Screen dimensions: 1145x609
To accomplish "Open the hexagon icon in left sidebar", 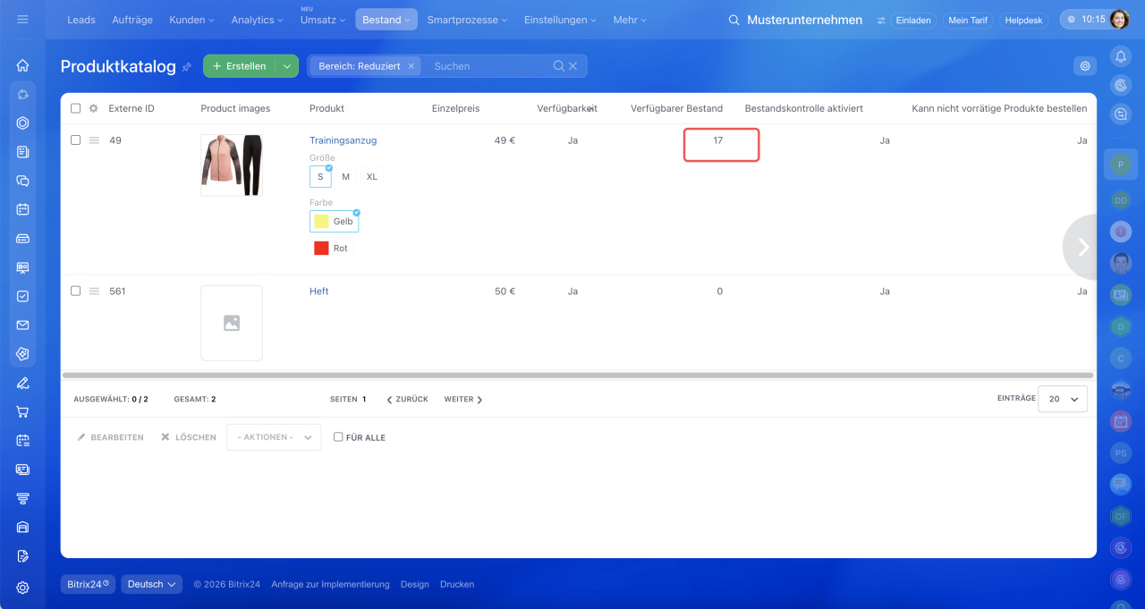I will (22, 123).
